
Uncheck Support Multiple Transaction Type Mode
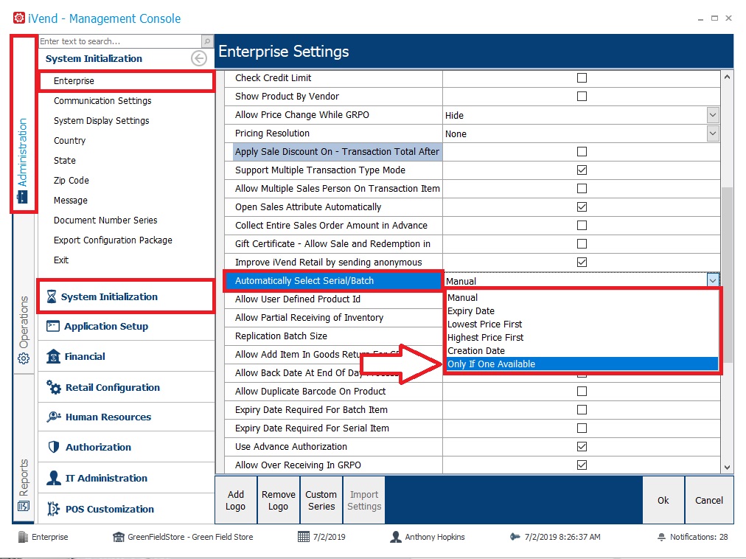[582, 170]
